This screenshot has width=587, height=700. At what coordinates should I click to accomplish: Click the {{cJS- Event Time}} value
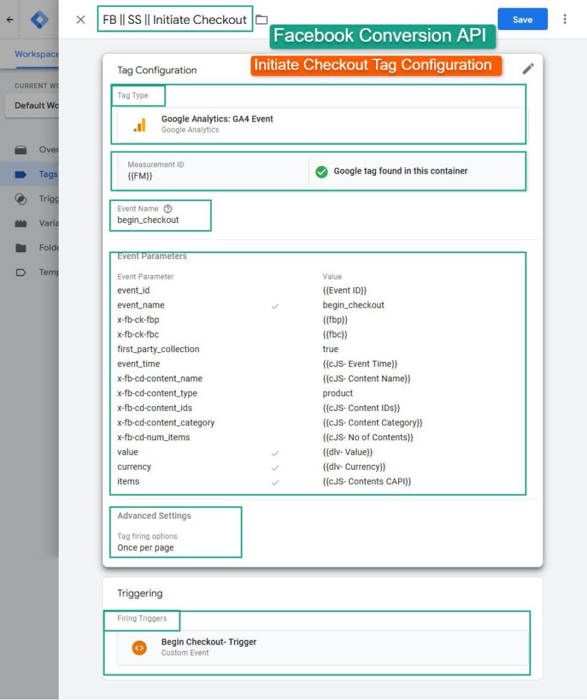pyautogui.click(x=360, y=364)
